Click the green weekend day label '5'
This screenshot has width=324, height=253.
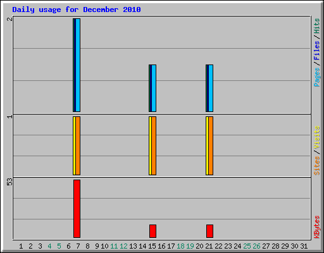[x=59, y=246]
